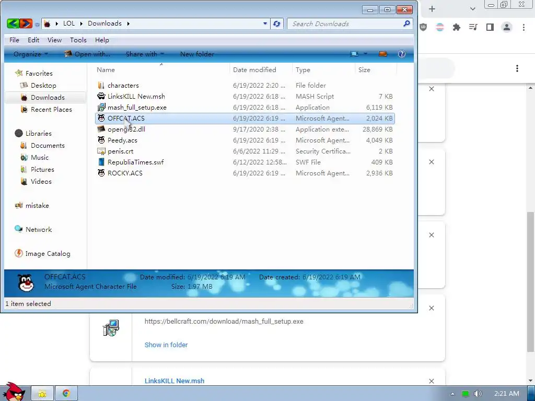Toggle the preview pane icon
This screenshot has height=401, width=535.
click(x=383, y=54)
